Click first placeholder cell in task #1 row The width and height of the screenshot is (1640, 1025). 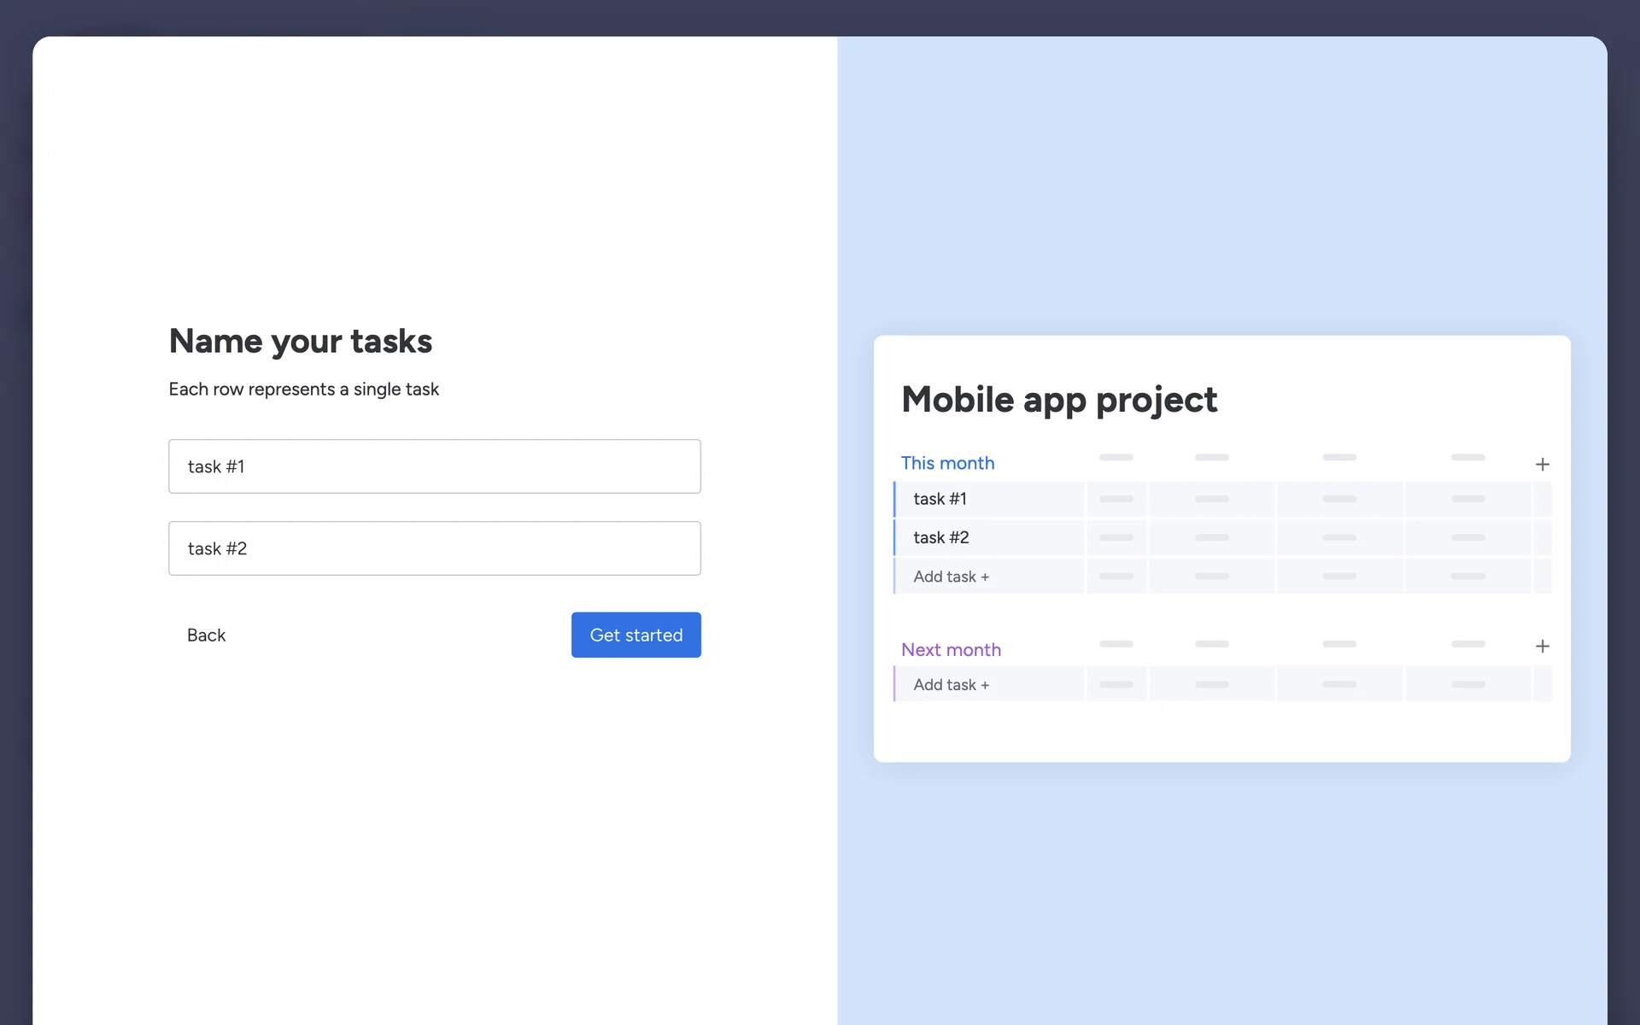point(1116,499)
